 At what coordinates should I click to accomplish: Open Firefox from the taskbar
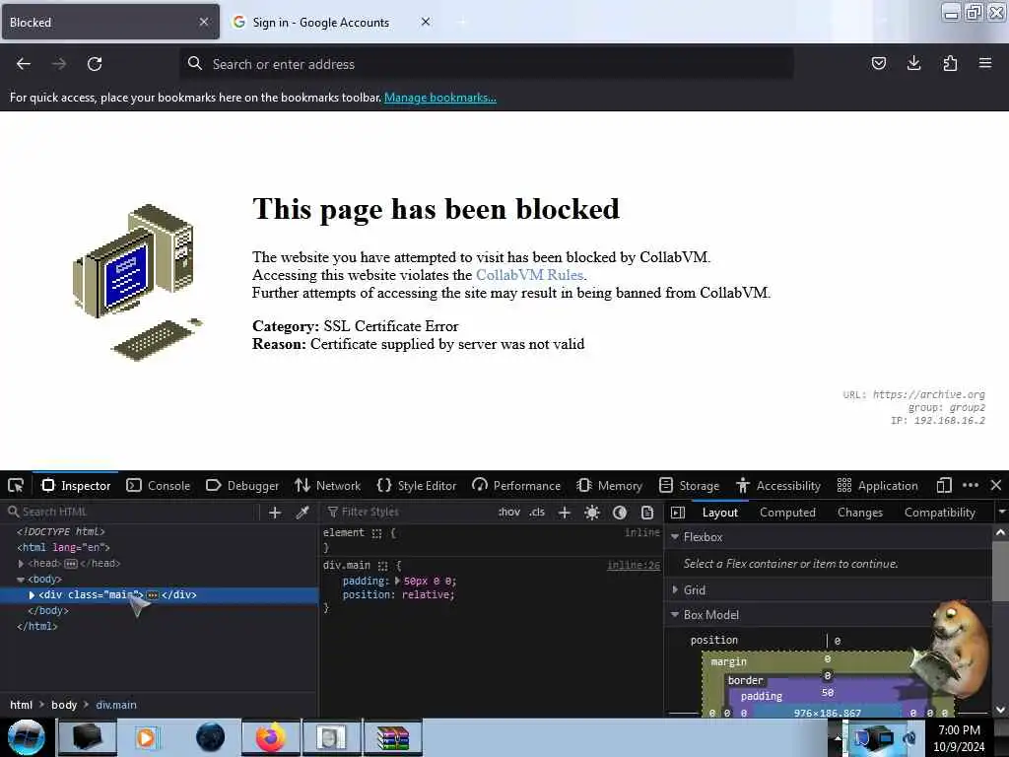(270, 737)
